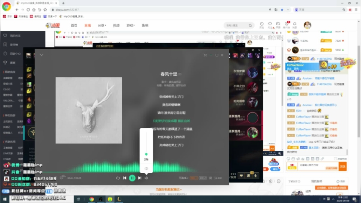361x203 pixels.
Task: Open the user avatar in Douyu header
Action: tap(307, 25)
